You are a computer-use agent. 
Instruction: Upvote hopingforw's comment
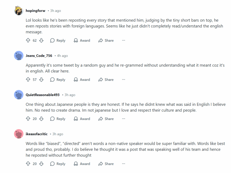[28, 41]
